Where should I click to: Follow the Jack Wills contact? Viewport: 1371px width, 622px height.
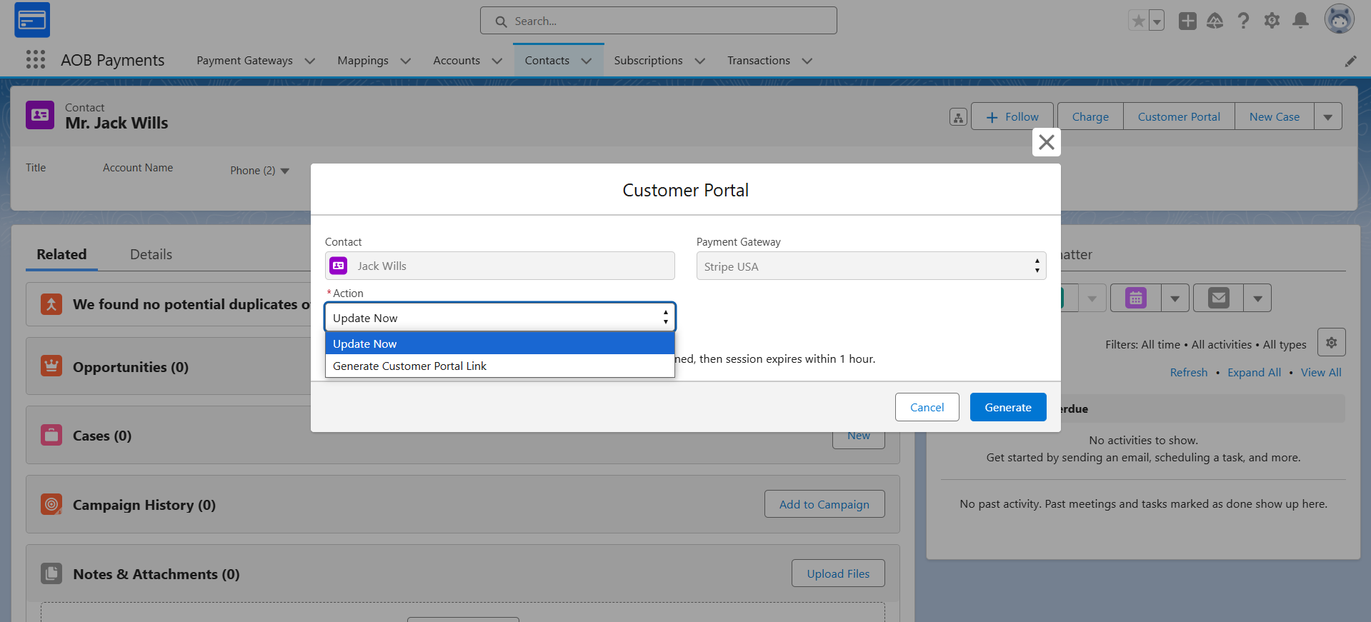click(1012, 116)
